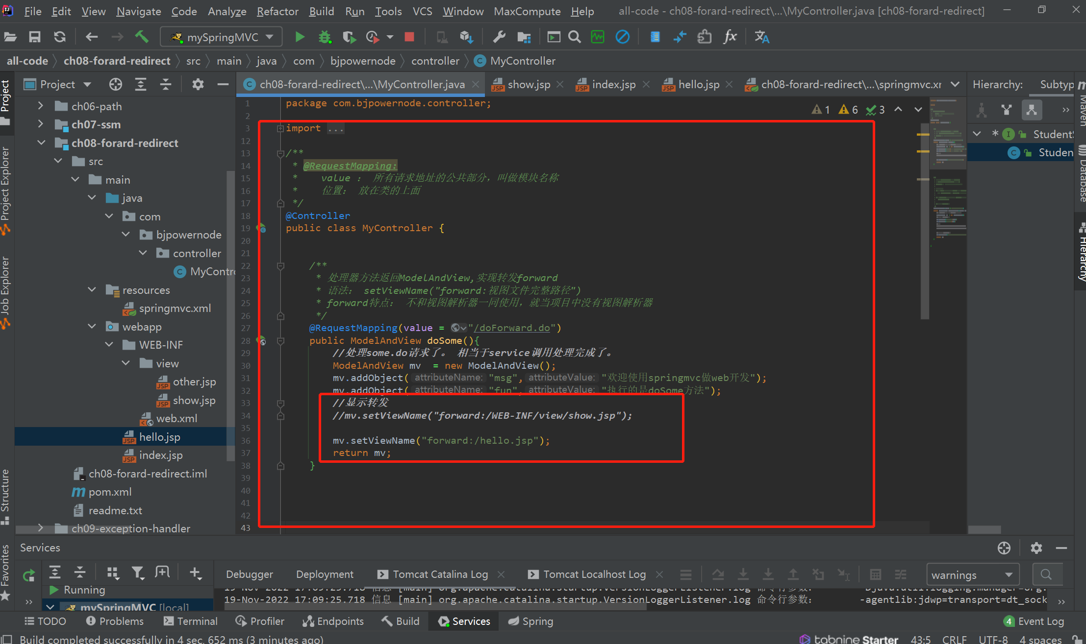
Task: Select index.jsp in the project tree
Action: (x=160, y=455)
